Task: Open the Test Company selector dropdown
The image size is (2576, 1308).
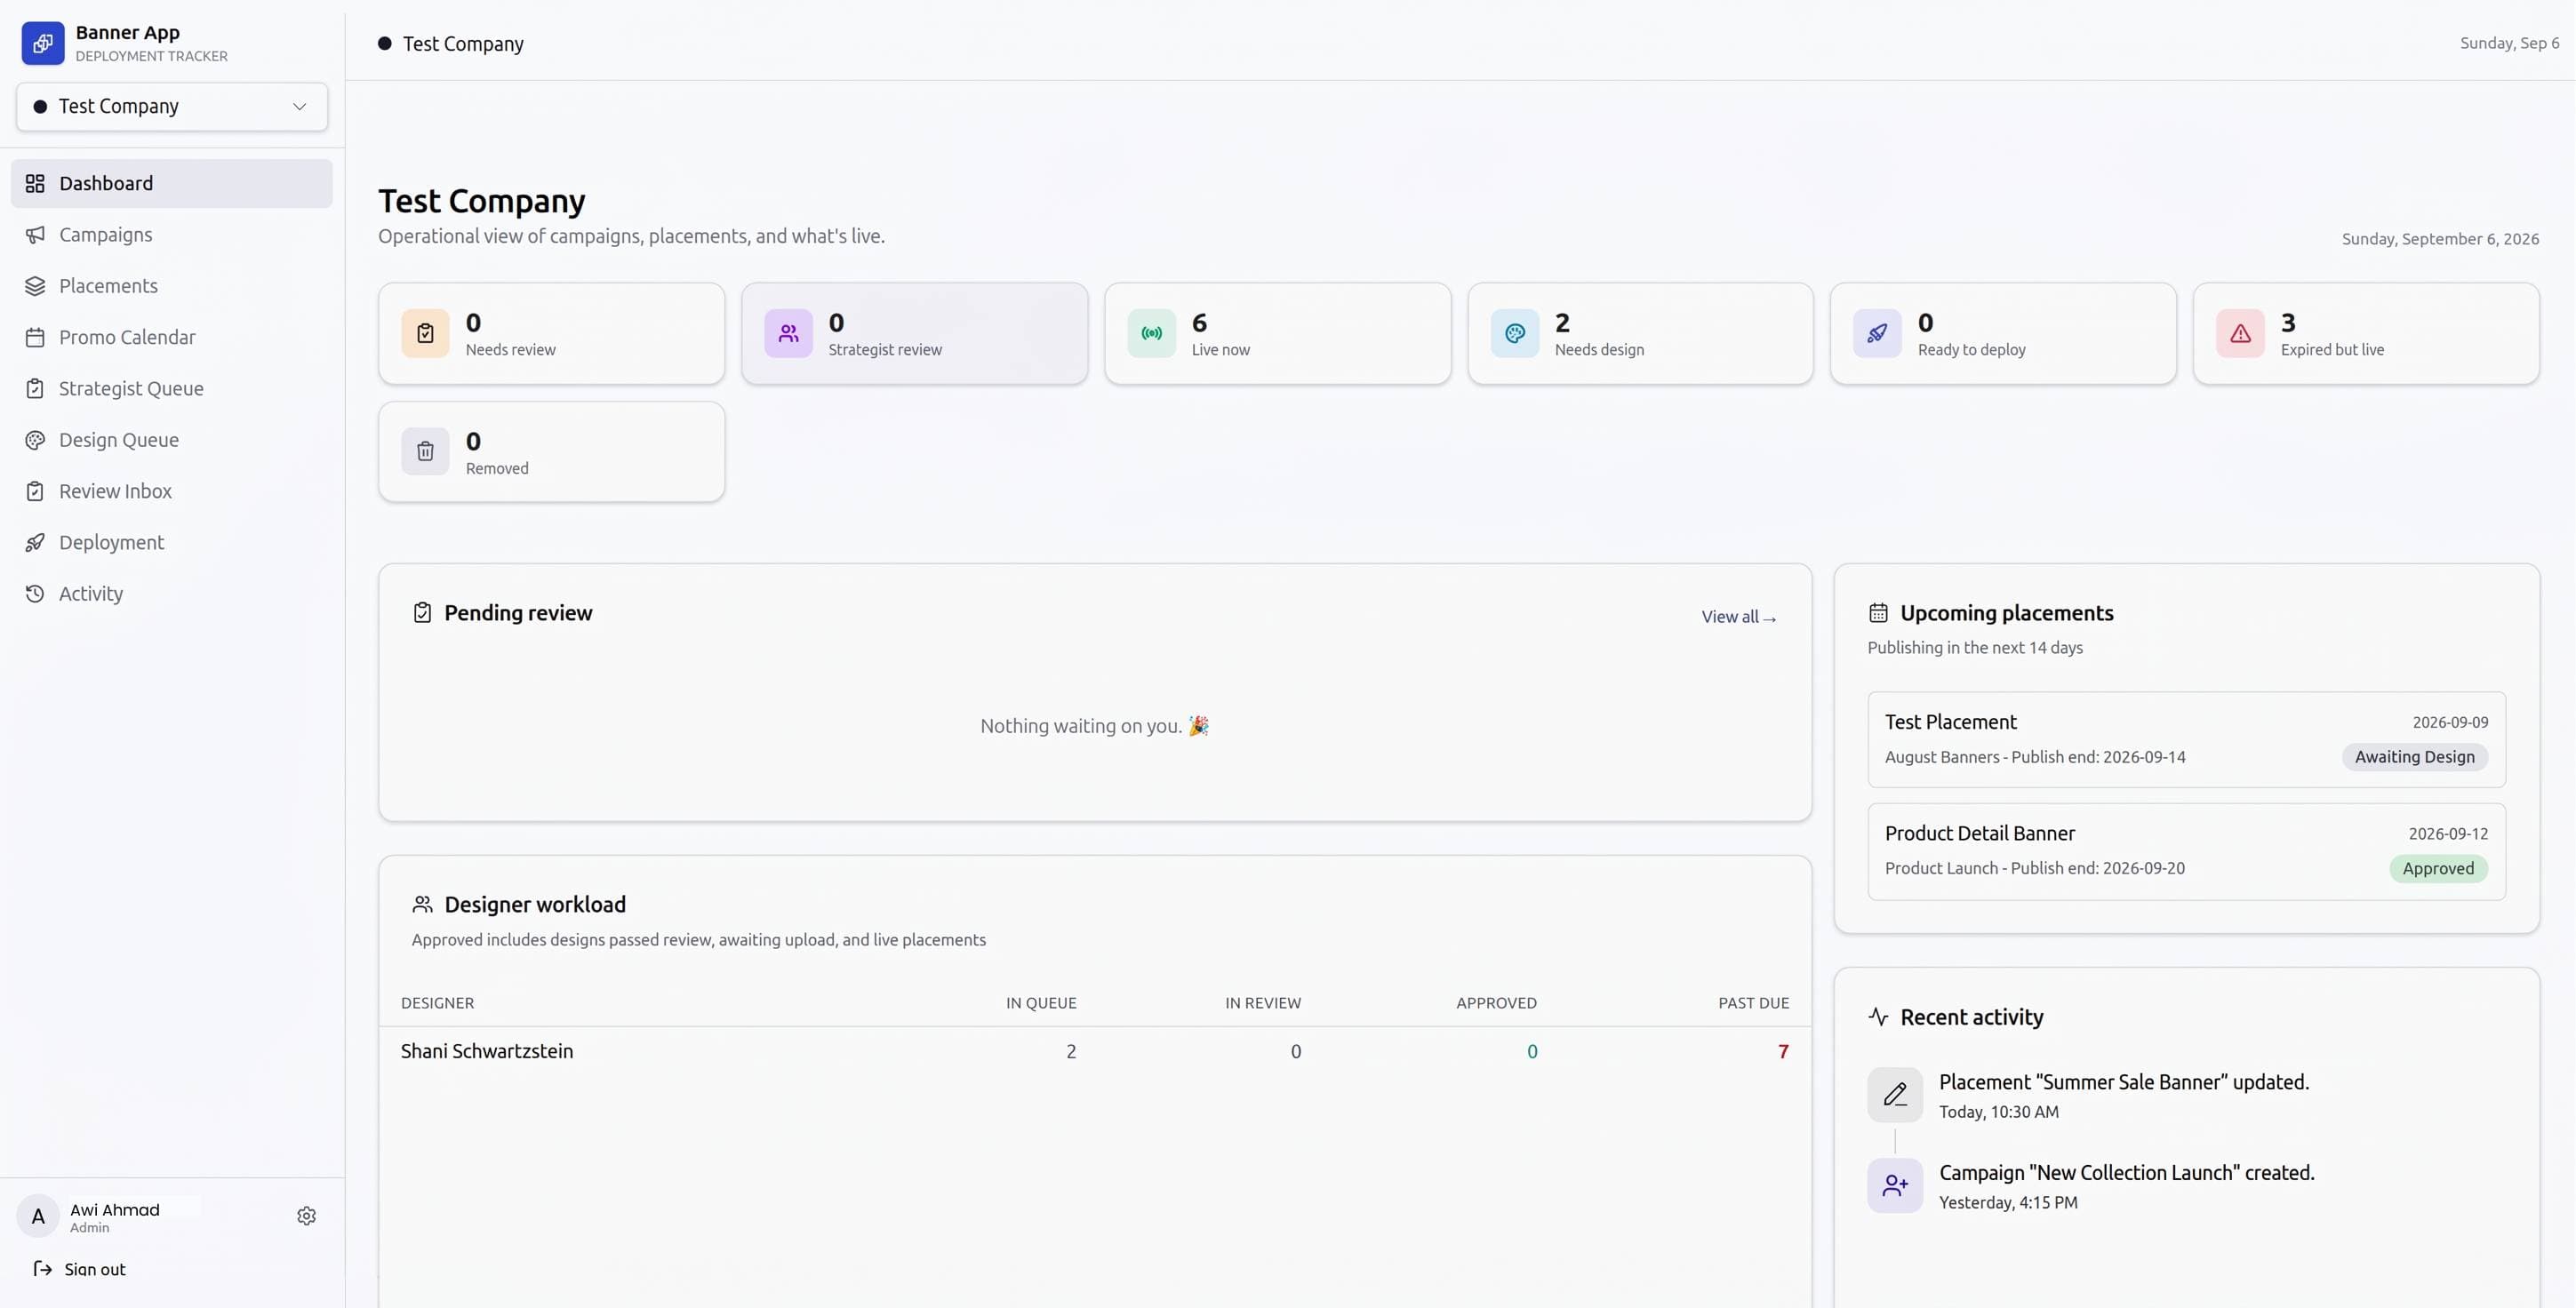Action: point(172,107)
